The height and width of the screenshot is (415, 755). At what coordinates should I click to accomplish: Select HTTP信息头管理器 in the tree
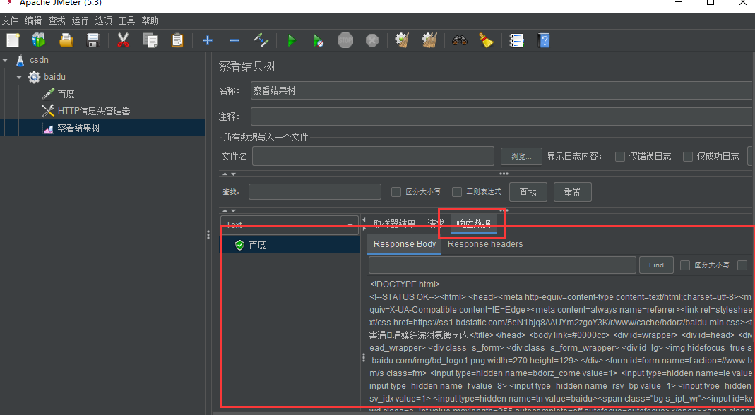point(94,111)
